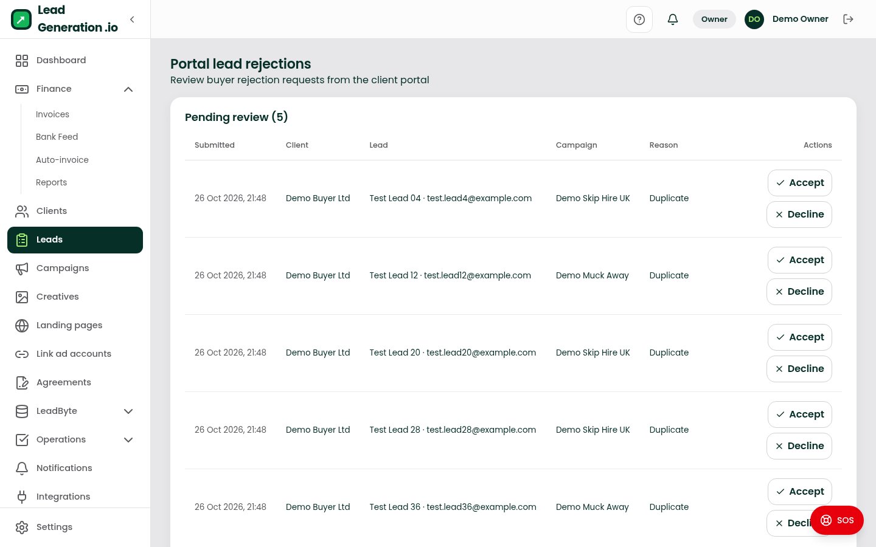
Task: Click the Clients people icon
Action: tap(22, 211)
